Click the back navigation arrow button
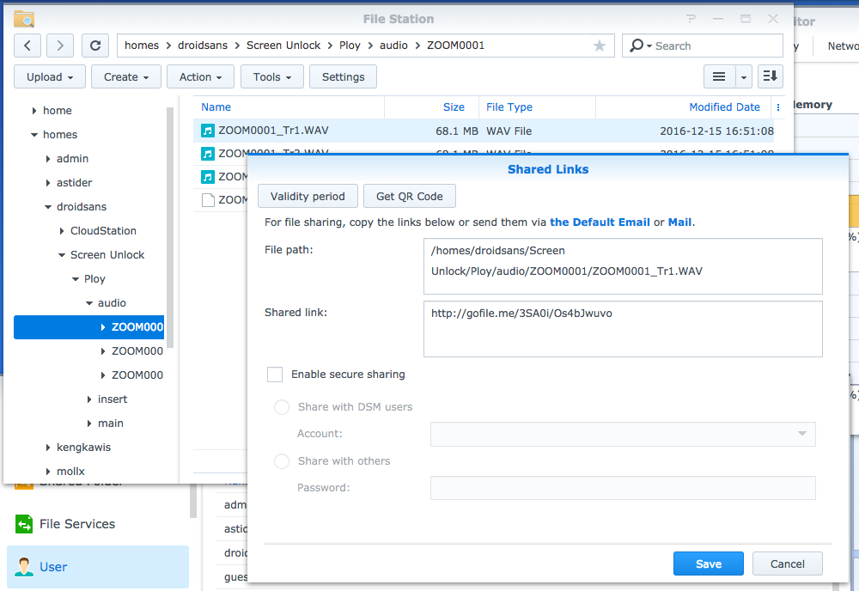 28,46
